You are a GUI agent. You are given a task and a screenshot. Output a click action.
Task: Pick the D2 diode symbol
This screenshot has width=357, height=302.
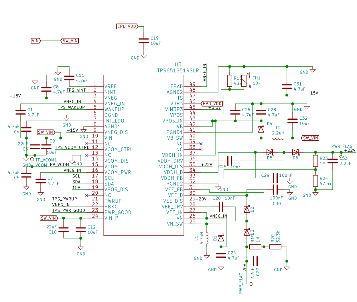click(247, 210)
